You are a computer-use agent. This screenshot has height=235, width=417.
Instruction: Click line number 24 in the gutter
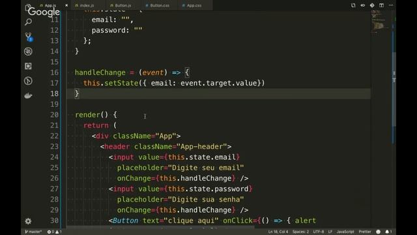[x=54, y=157]
